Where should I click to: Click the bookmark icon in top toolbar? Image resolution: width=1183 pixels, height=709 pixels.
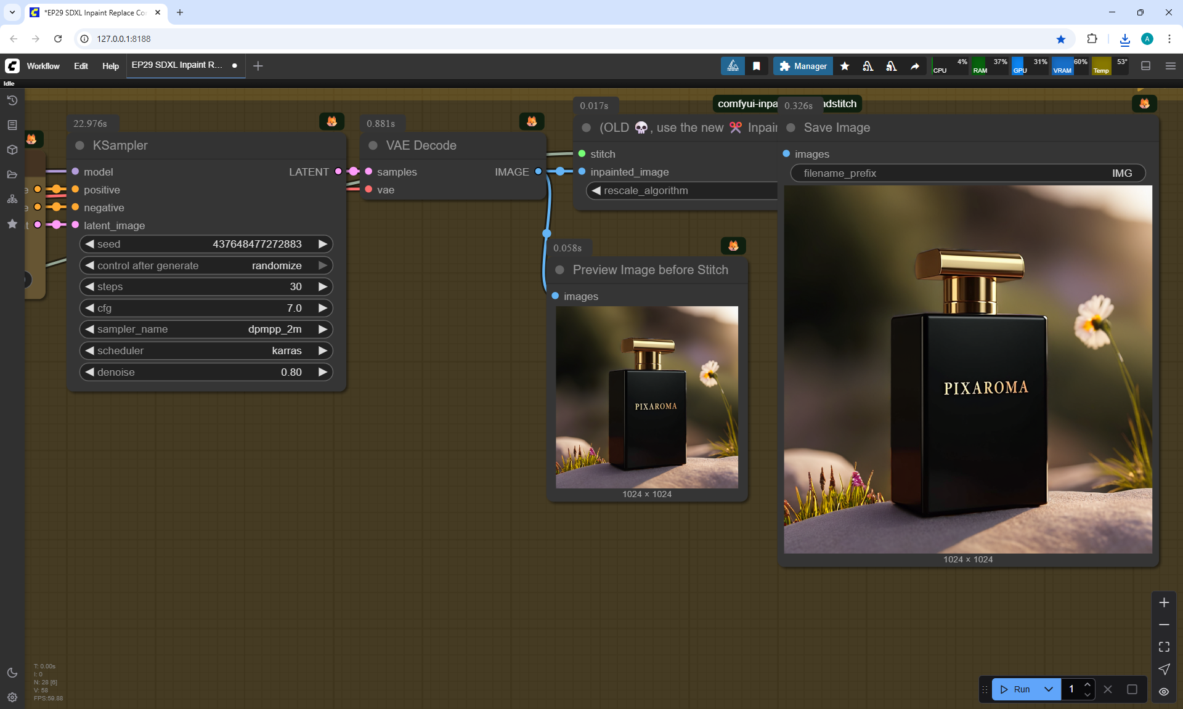[x=757, y=66]
